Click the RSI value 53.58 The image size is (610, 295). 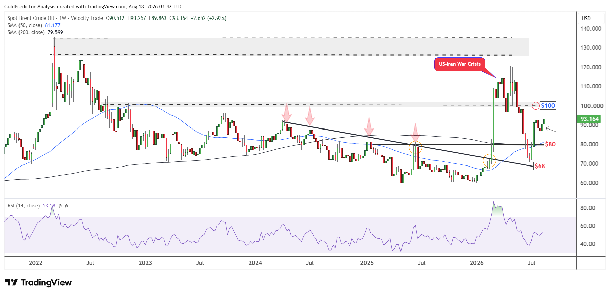(x=49, y=206)
